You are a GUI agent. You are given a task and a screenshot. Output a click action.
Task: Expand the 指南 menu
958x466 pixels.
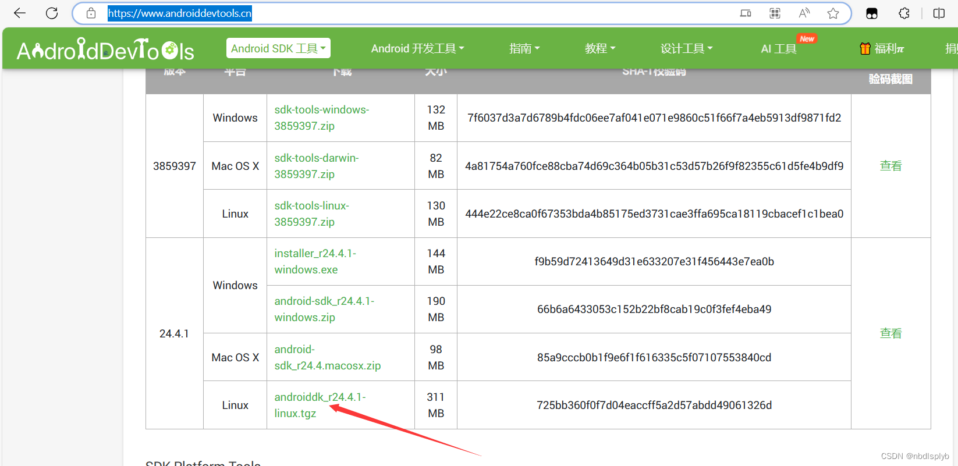524,48
